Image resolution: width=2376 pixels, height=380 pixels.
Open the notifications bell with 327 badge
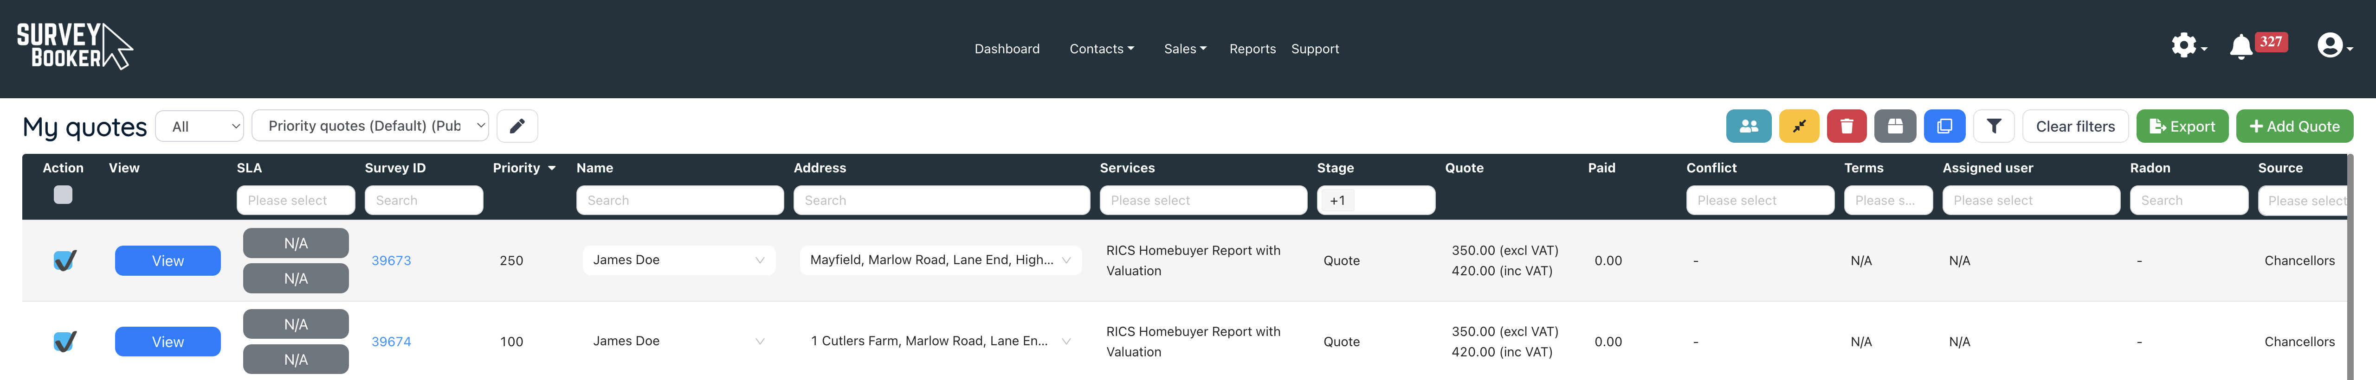coord(2240,46)
